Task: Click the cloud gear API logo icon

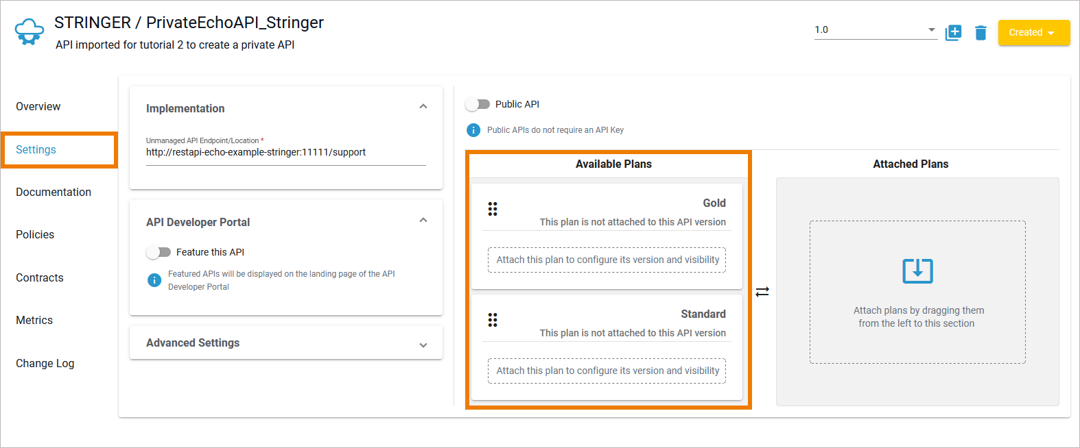Action: [29, 32]
